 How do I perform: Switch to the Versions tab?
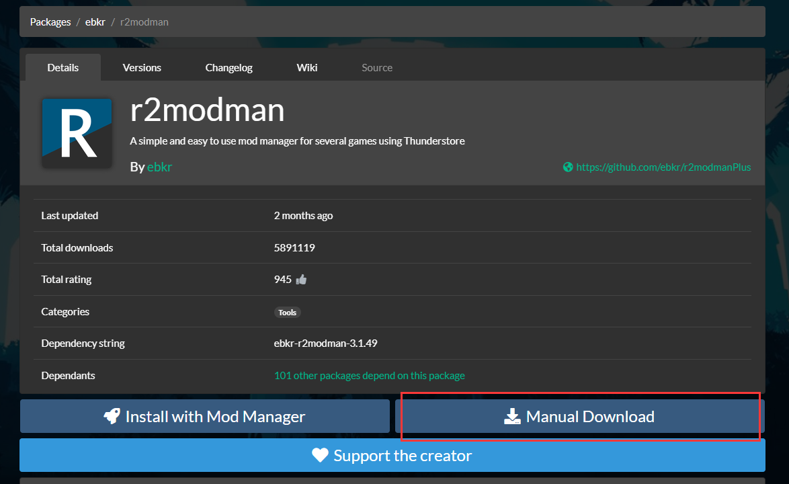point(142,68)
